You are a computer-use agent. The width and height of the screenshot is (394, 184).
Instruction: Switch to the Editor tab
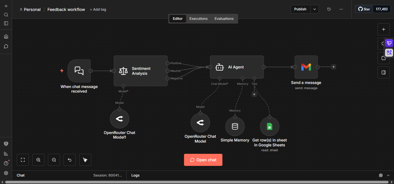point(178,19)
